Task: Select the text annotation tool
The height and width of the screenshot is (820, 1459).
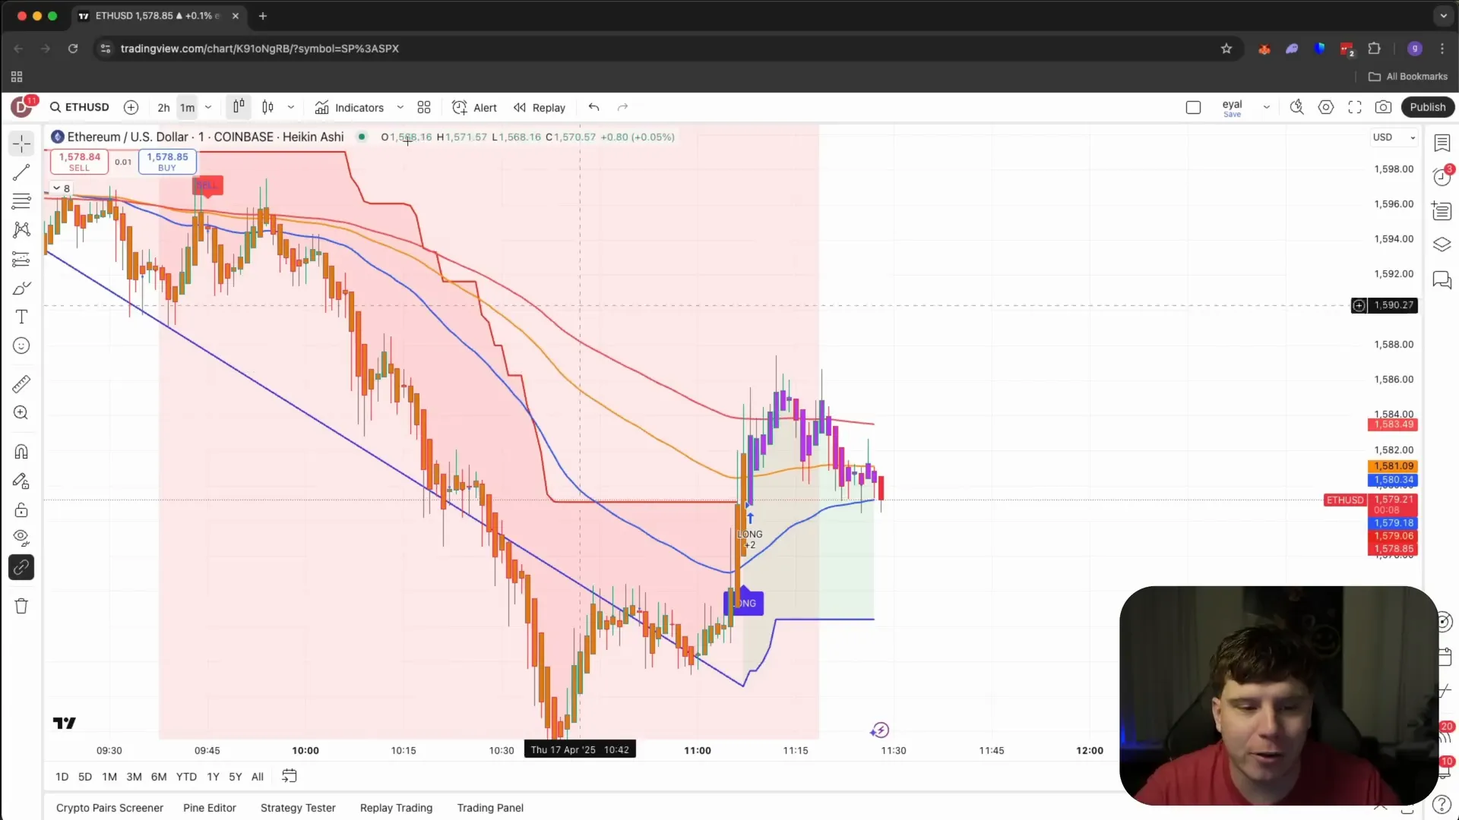Action: pyautogui.click(x=21, y=317)
